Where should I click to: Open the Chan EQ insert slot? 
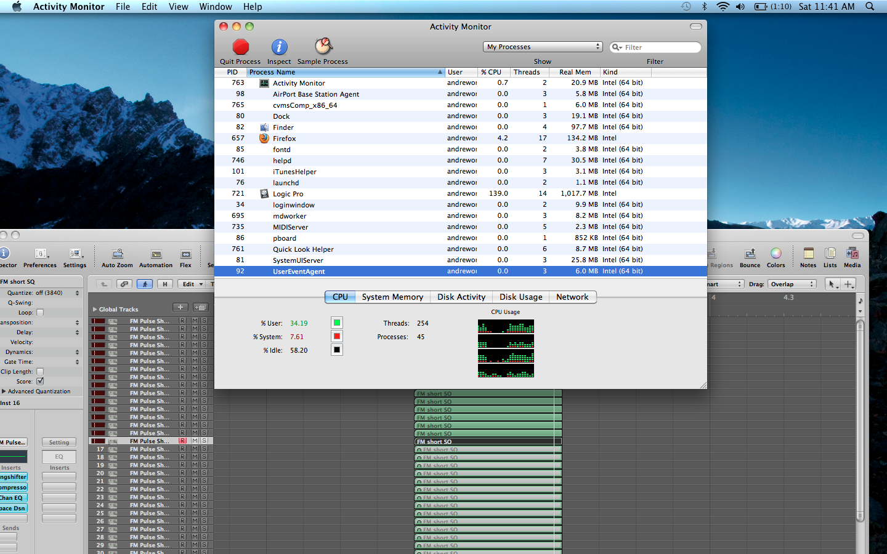[x=13, y=498]
